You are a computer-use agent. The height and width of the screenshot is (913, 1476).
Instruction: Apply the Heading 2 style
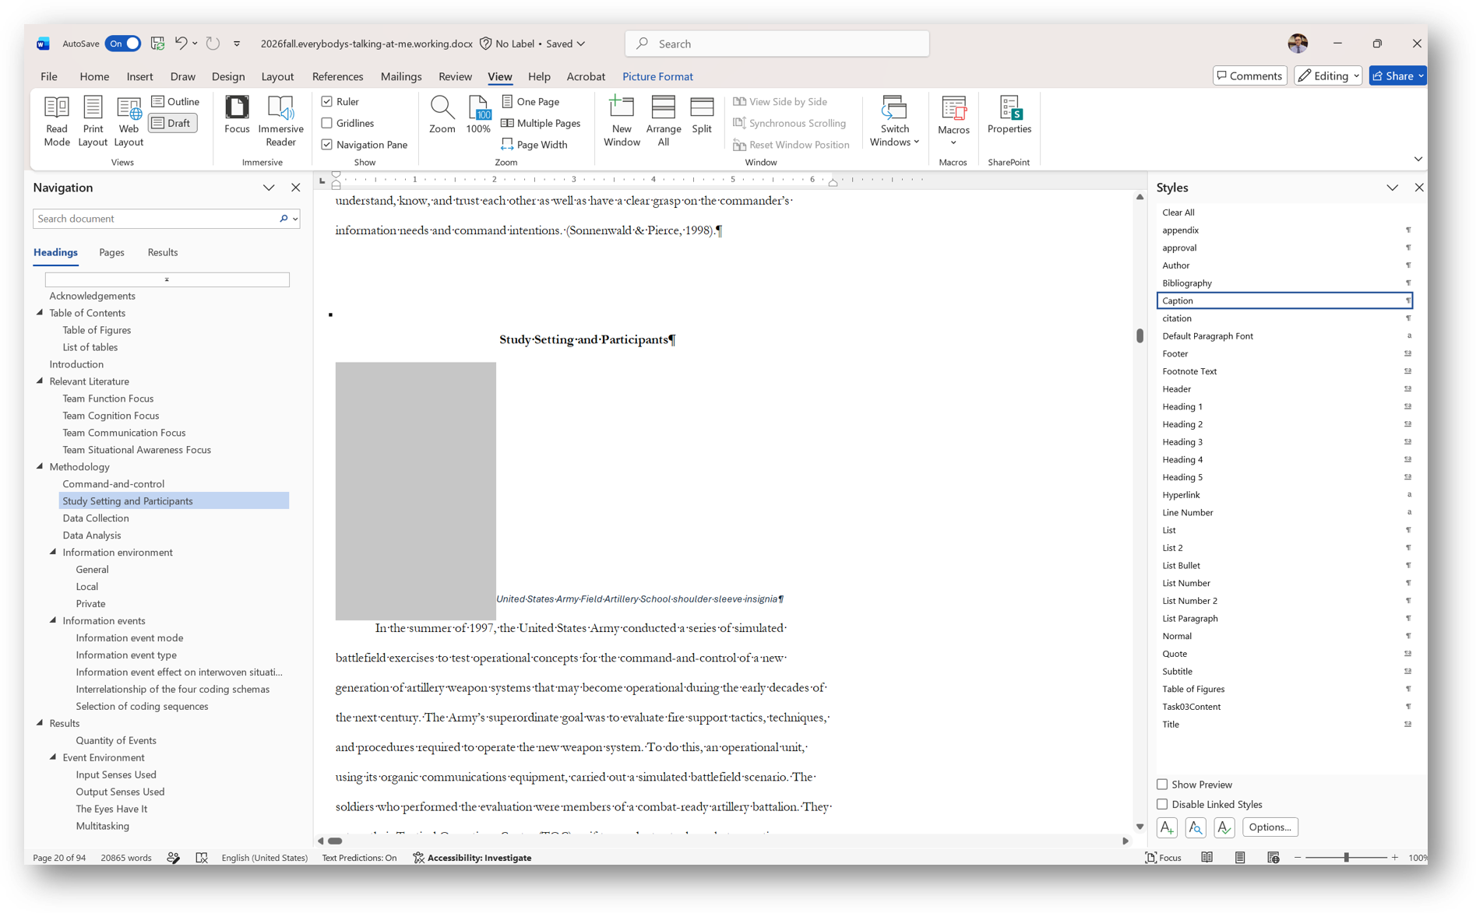[1284, 424]
